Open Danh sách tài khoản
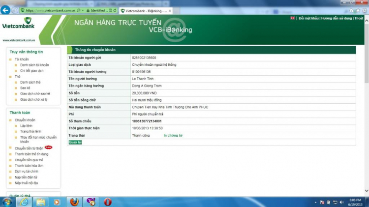Image resolution: width=369 pixels, height=207 pixels. pyautogui.click(x=34, y=65)
